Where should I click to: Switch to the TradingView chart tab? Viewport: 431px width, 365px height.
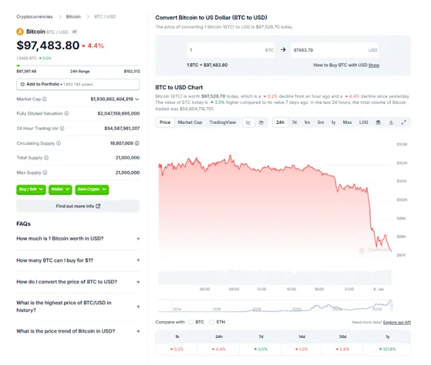222,123
